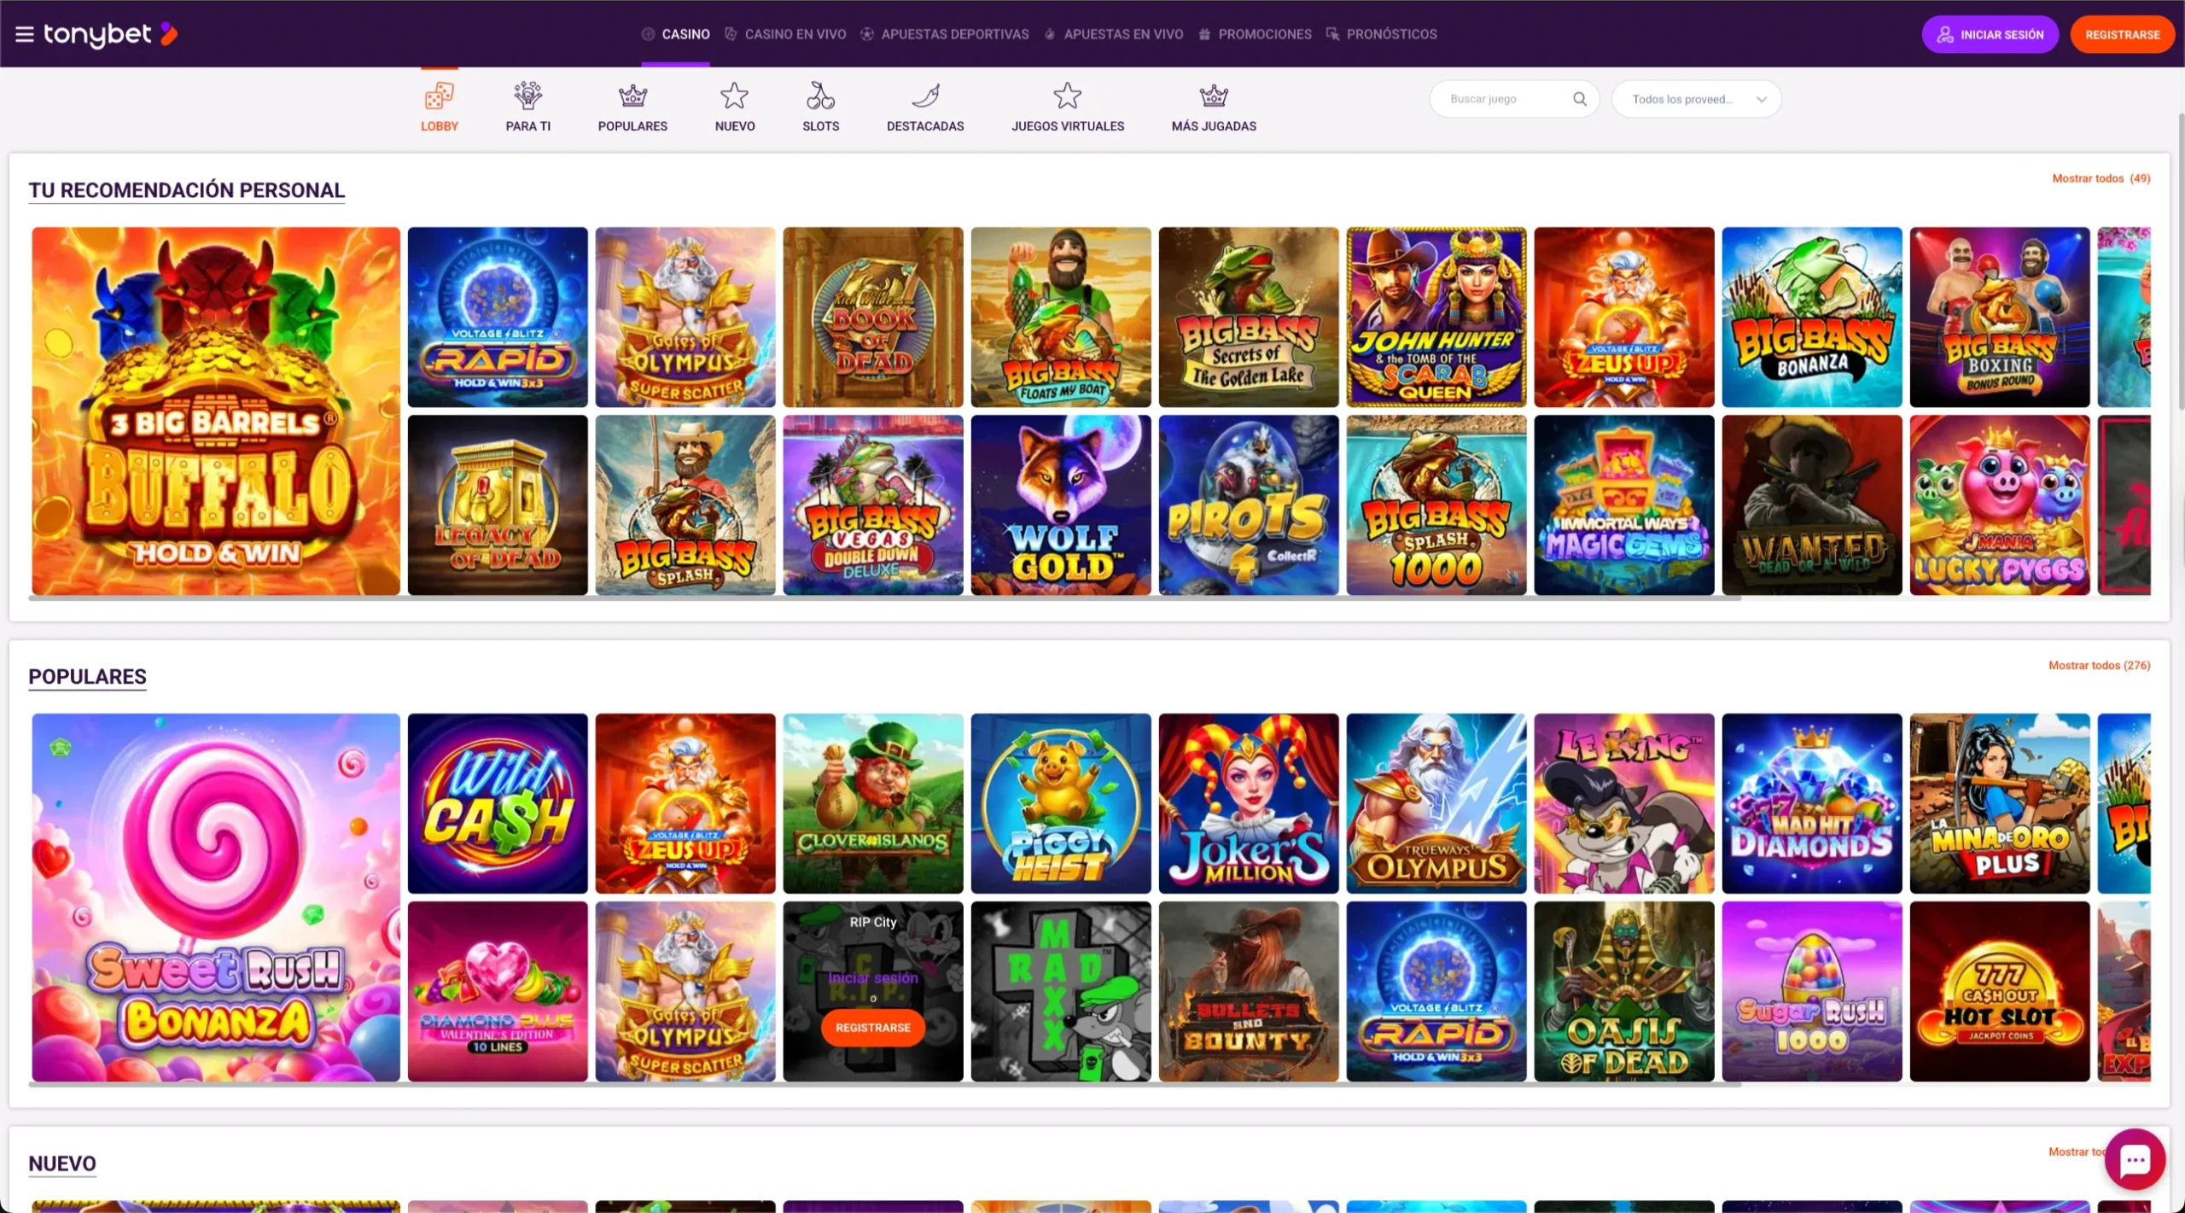Open the Populares crown category
This screenshot has height=1213, width=2185.
(632, 96)
